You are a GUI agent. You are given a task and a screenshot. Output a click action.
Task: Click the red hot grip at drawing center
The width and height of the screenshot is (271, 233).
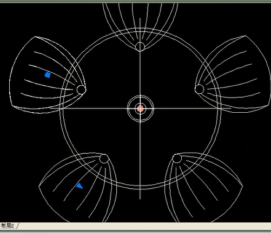pos(140,108)
